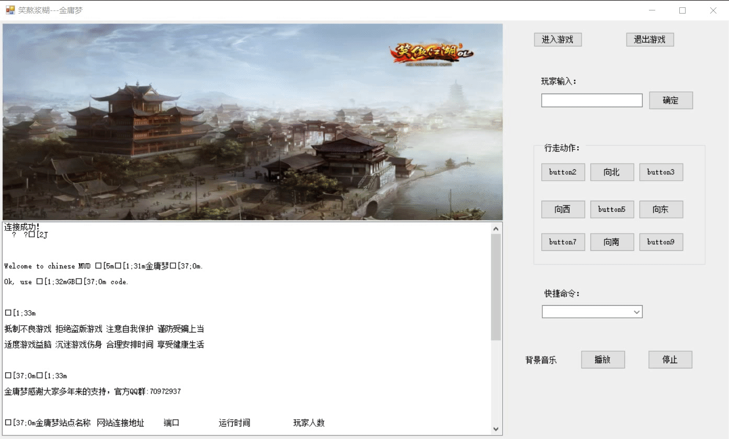Click the text log scrollbar thumb
Screen dimensions: 729x439
coord(496,287)
